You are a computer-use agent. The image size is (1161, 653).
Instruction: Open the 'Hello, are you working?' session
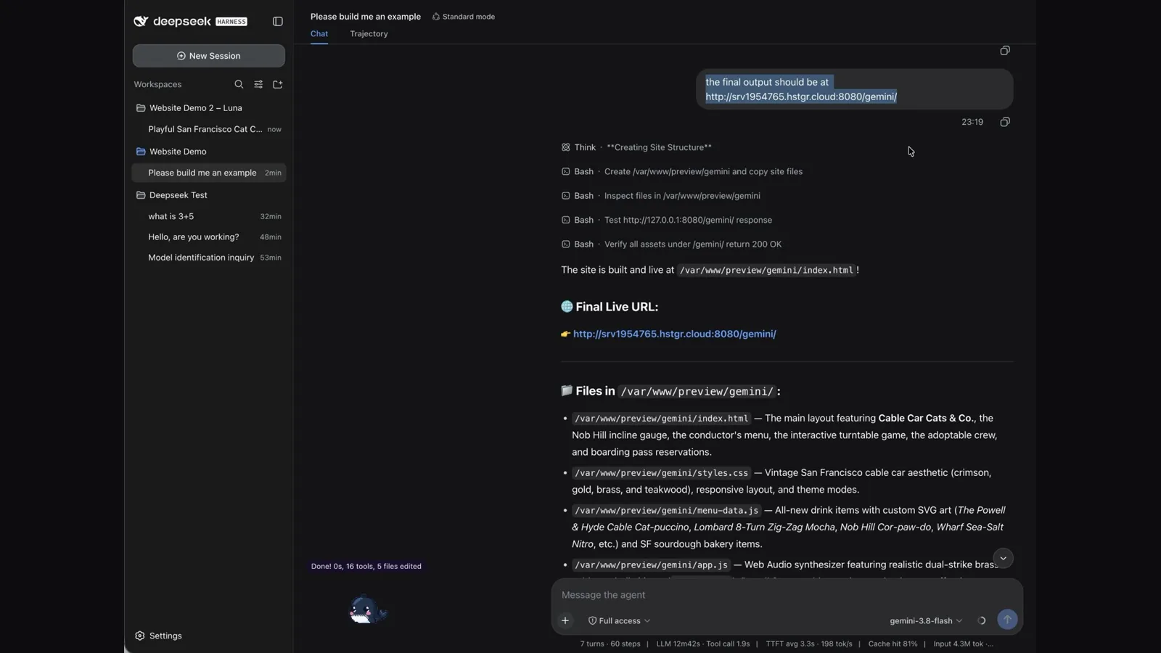pyautogui.click(x=208, y=237)
